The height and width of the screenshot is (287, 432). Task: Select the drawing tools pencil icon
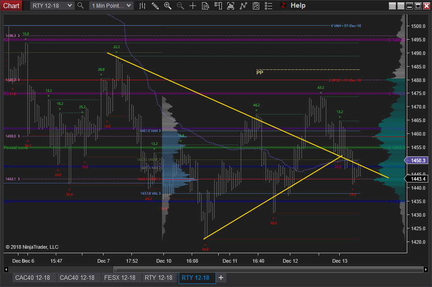coord(155,5)
